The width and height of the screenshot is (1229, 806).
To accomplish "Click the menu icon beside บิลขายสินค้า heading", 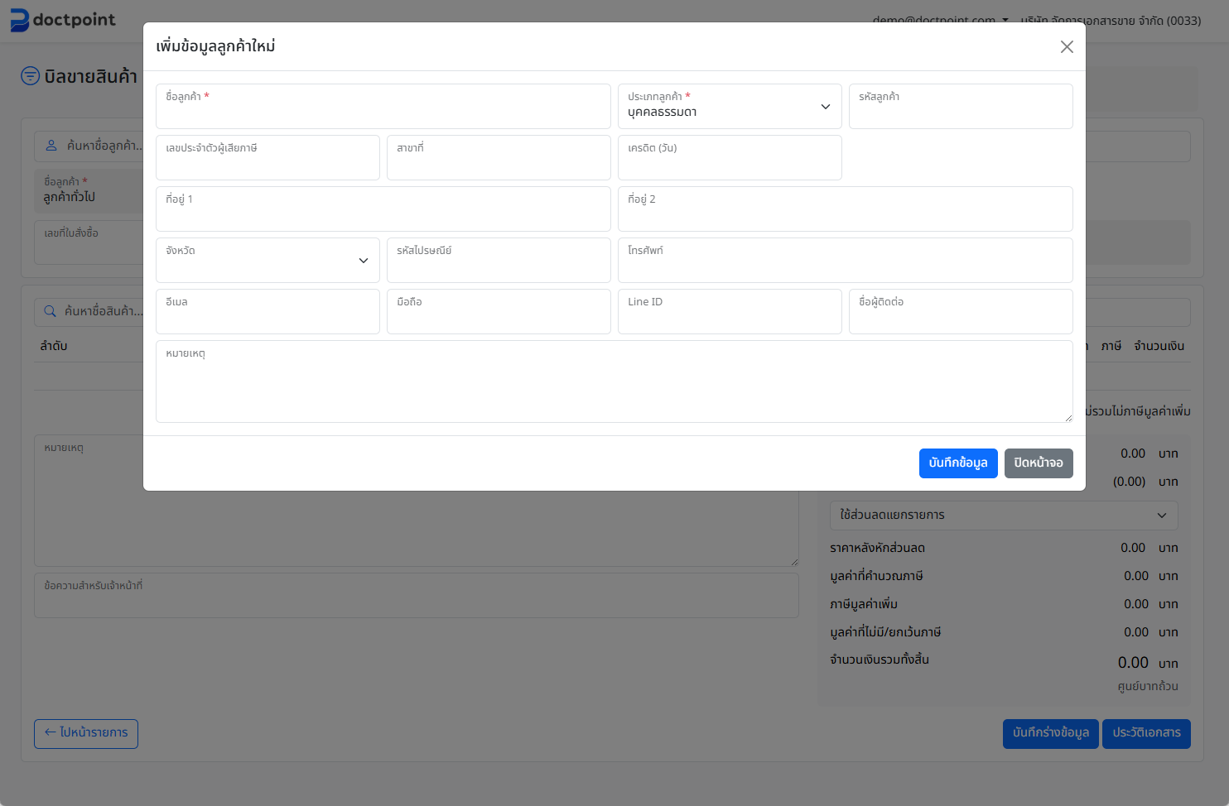I will pyautogui.click(x=30, y=76).
